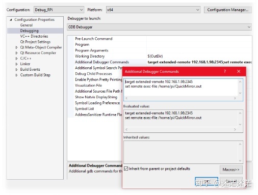The height and width of the screenshot is (195, 258).
Task: Click the target extended-remote value cell
Action: pyautogui.click(x=199, y=62)
